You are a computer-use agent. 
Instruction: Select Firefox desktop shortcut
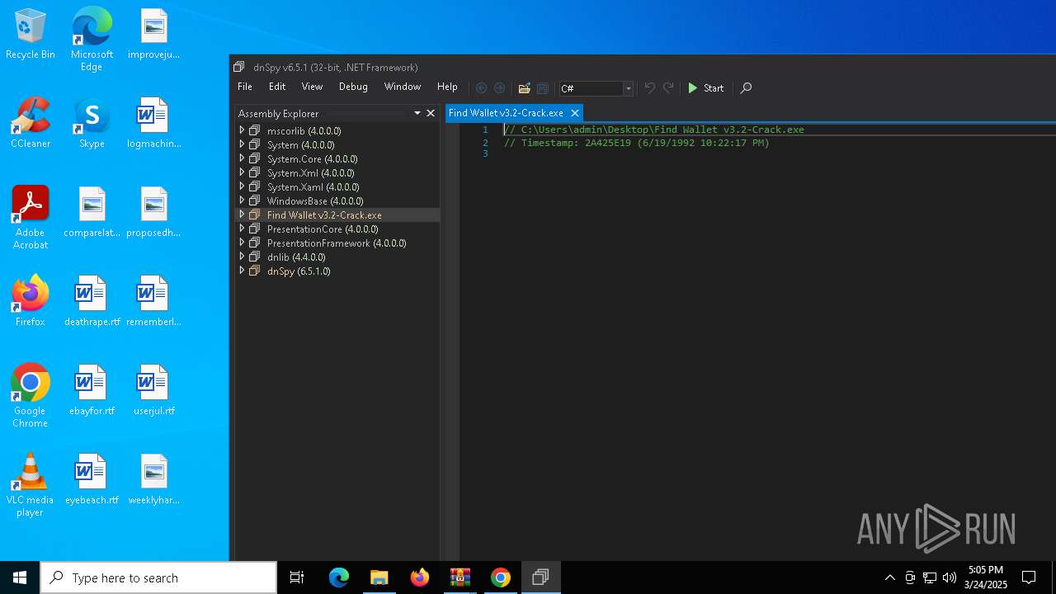31,301
